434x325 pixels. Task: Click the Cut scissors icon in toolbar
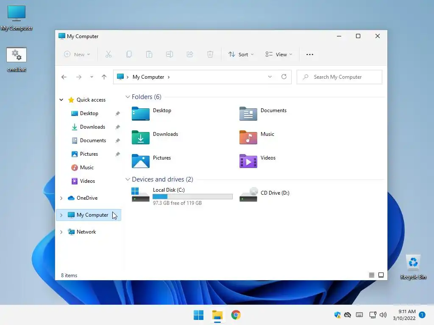click(108, 55)
